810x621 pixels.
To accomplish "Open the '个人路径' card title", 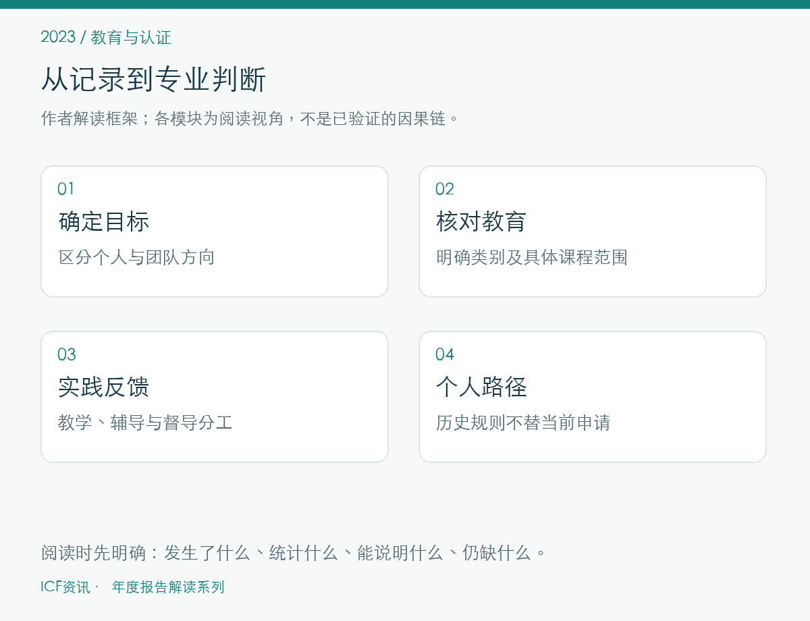I will click(x=481, y=387).
